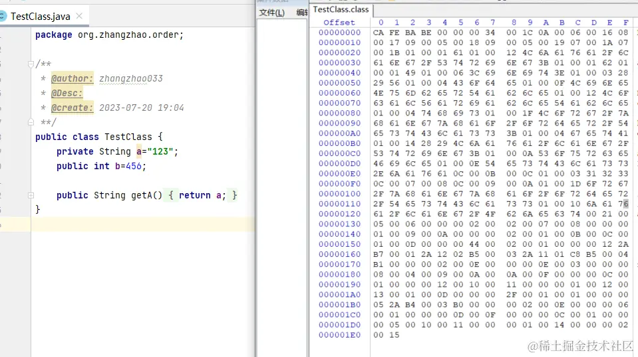Click the 34 byte in row 00000000
This screenshot has height=357, width=638.
[490, 33]
